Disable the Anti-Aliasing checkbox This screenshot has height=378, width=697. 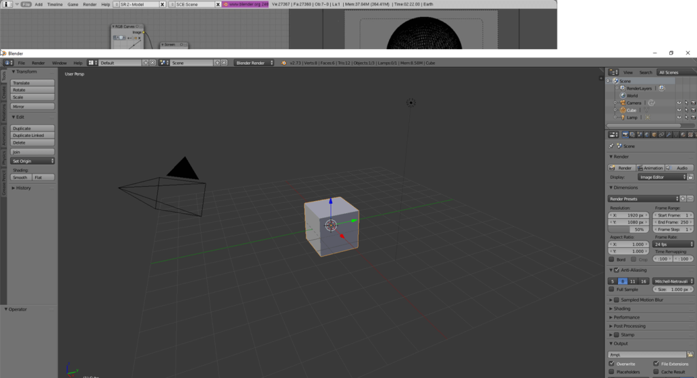pyautogui.click(x=617, y=270)
